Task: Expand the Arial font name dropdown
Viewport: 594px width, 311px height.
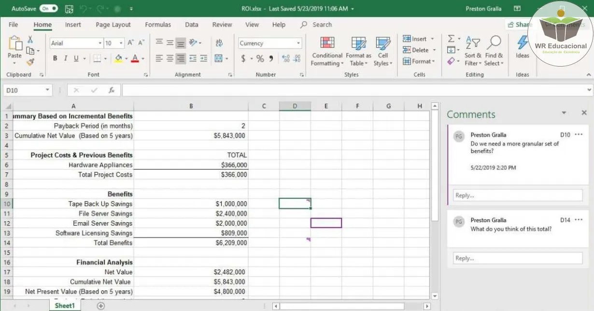Action: [100, 43]
